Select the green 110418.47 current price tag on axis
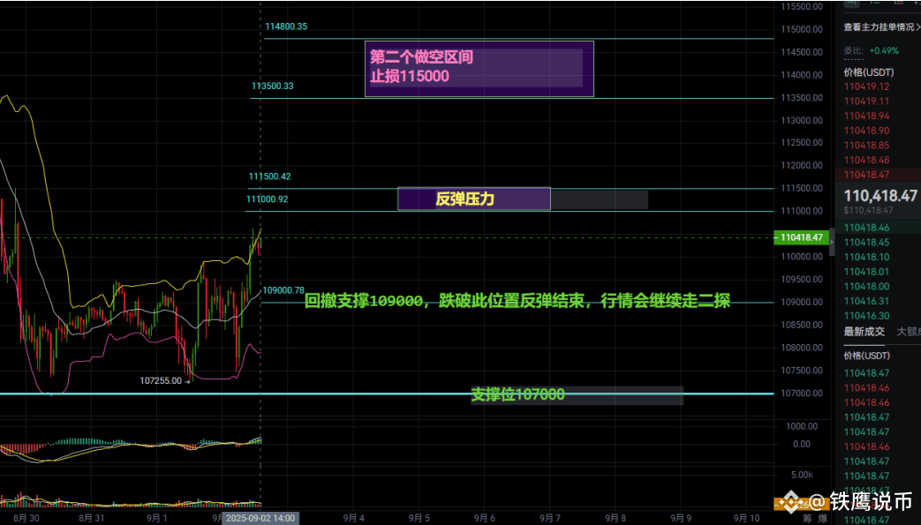This screenshot has width=921, height=525. click(x=801, y=237)
